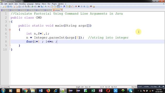This screenshot has width=165, height=93.
Task: Undo the last edit with the green arrow
Action: (x=32, y=6)
